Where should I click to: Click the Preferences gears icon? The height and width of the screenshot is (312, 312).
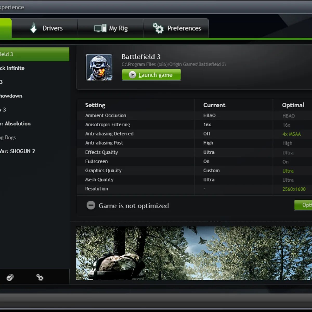tap(158, 28)
